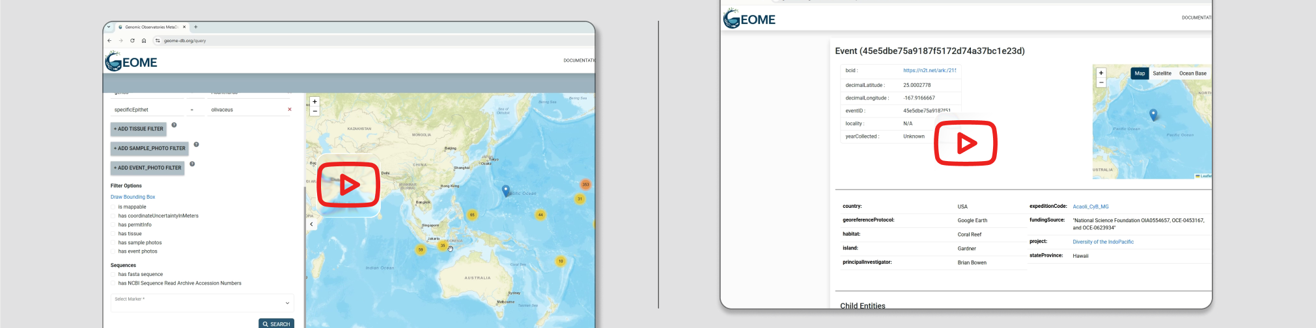This screenshot has width=1316, height=328.
Task: Tick 'has fasta sequence' checkbox
Action: click(113, 275)
